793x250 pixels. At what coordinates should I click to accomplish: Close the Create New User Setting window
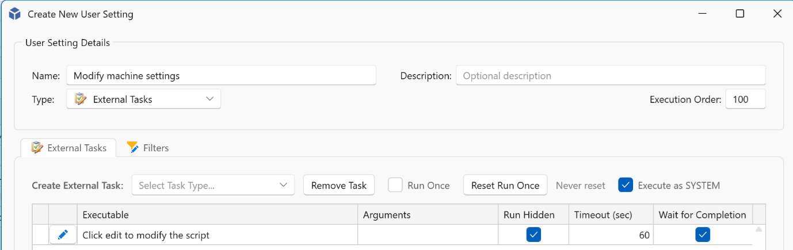pyautogui.click(x=777, y=14)
